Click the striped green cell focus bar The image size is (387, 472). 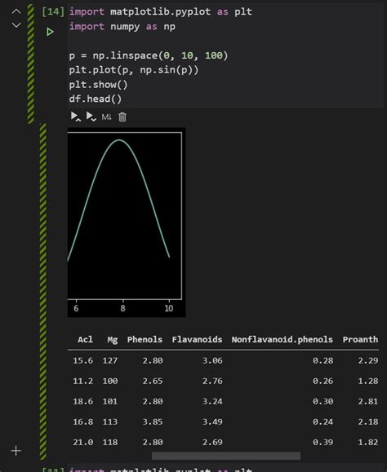pos(31,64)
